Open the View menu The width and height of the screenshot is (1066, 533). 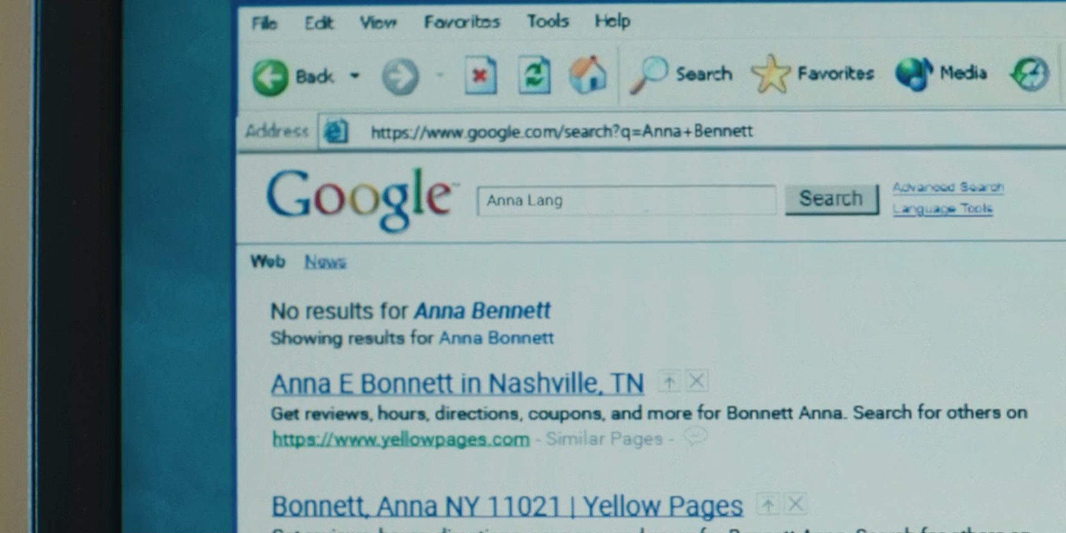point(378,22)
